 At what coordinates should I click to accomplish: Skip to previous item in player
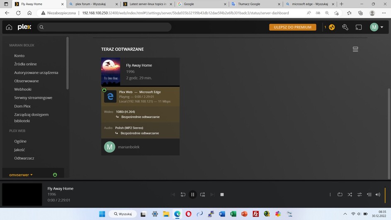(173, 195)
